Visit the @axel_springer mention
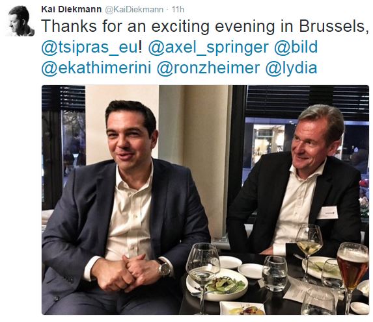Screen dimensions: 373x322 point(208,47)
